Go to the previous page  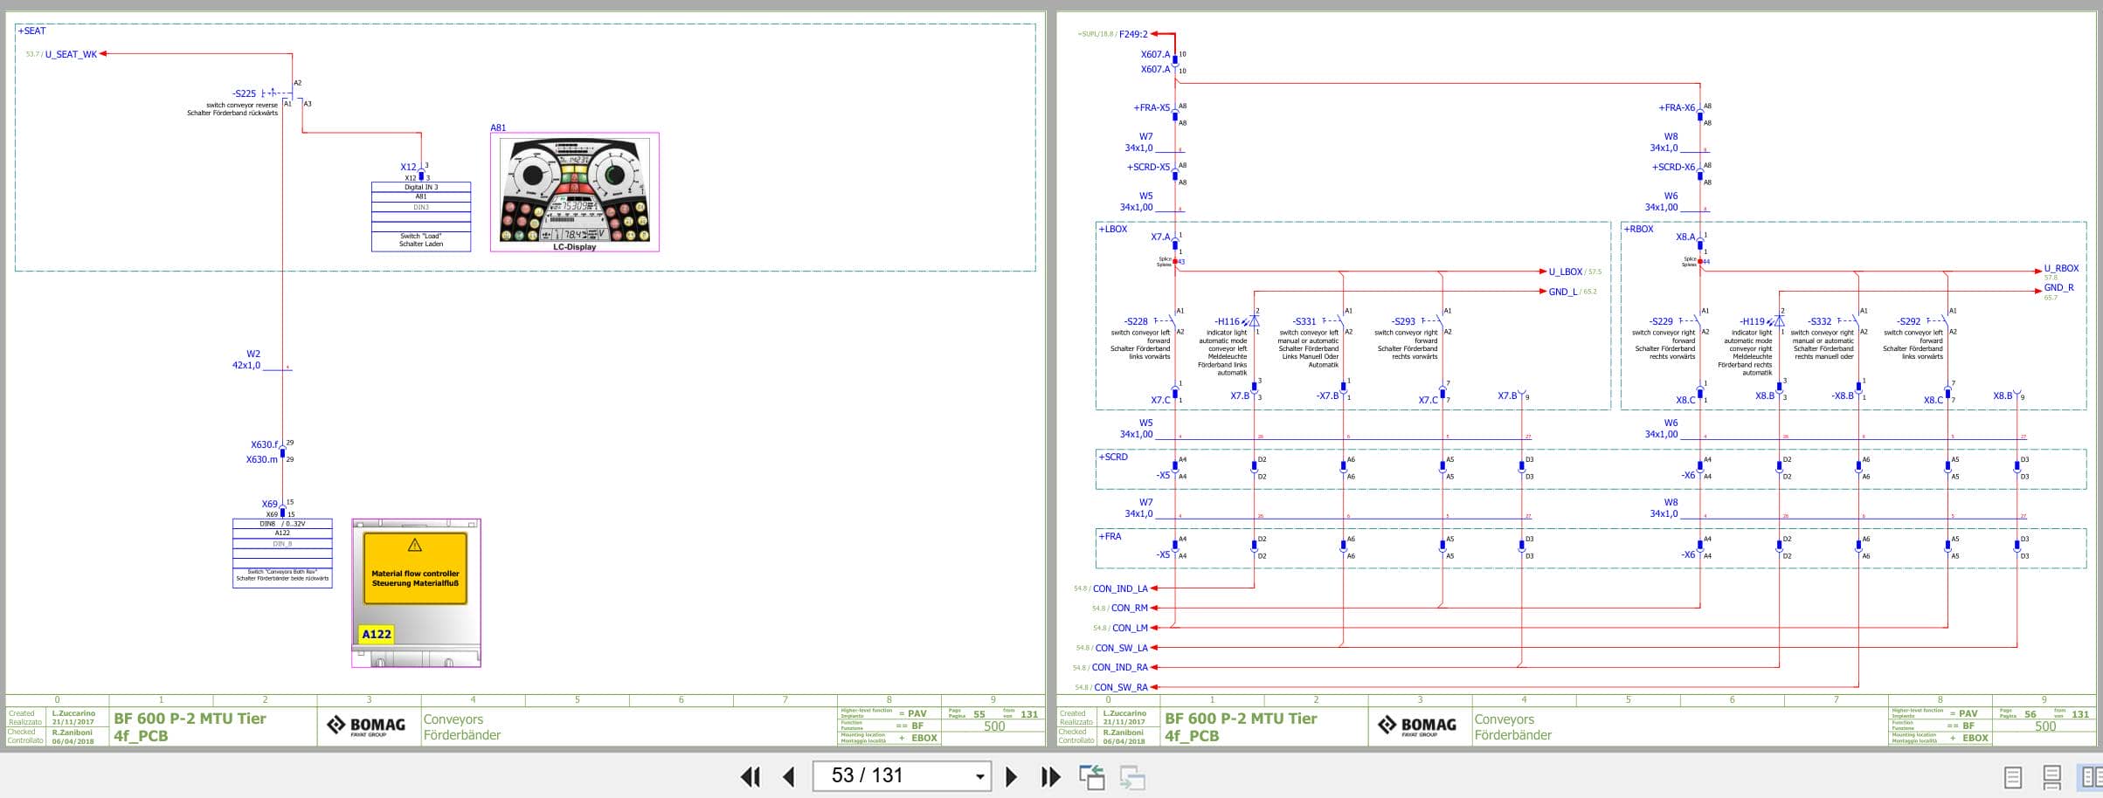pos(789,776)
